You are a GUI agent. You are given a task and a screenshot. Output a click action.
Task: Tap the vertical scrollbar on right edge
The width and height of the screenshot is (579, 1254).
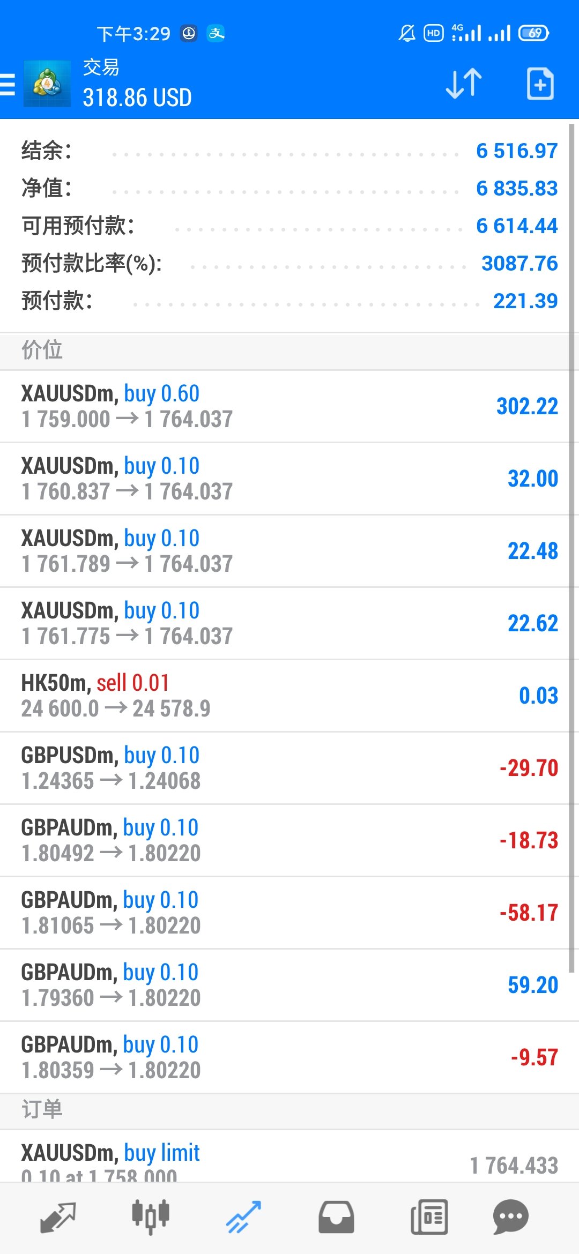(571, 547)
